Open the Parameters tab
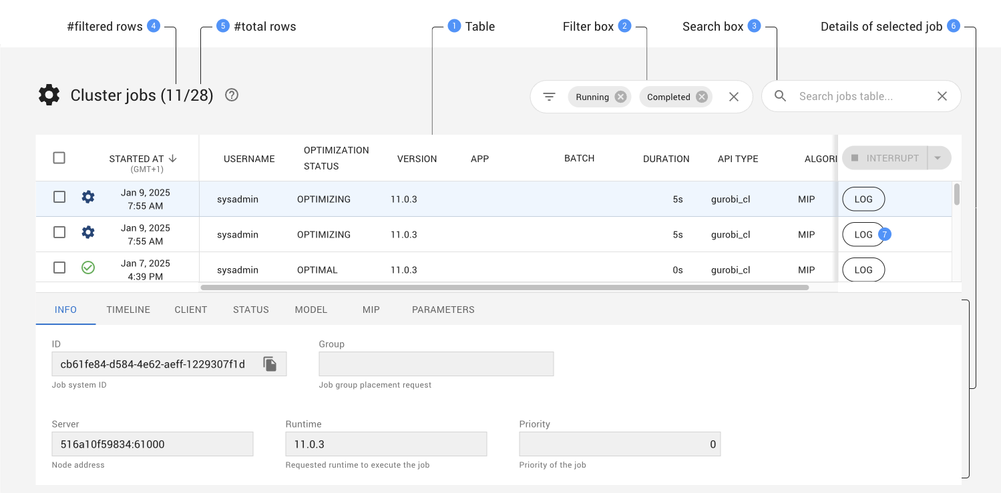 [443, 310]
